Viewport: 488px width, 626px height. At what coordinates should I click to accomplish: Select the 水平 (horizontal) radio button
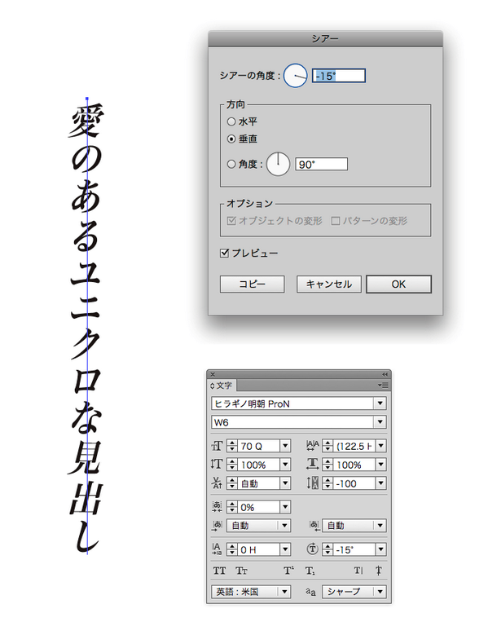(x=231, y=121)
